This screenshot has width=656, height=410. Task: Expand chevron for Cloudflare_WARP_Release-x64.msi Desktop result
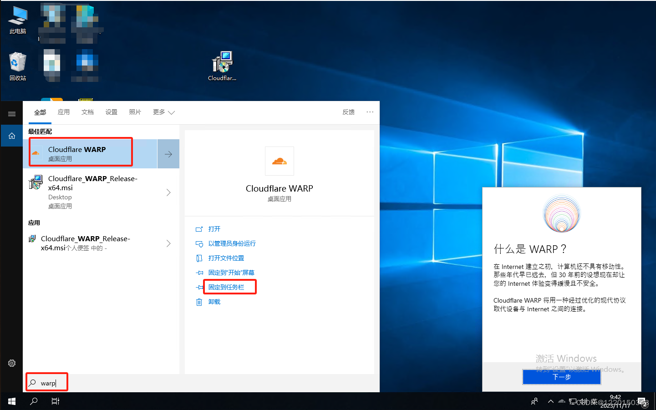click(x=168, y=192)
